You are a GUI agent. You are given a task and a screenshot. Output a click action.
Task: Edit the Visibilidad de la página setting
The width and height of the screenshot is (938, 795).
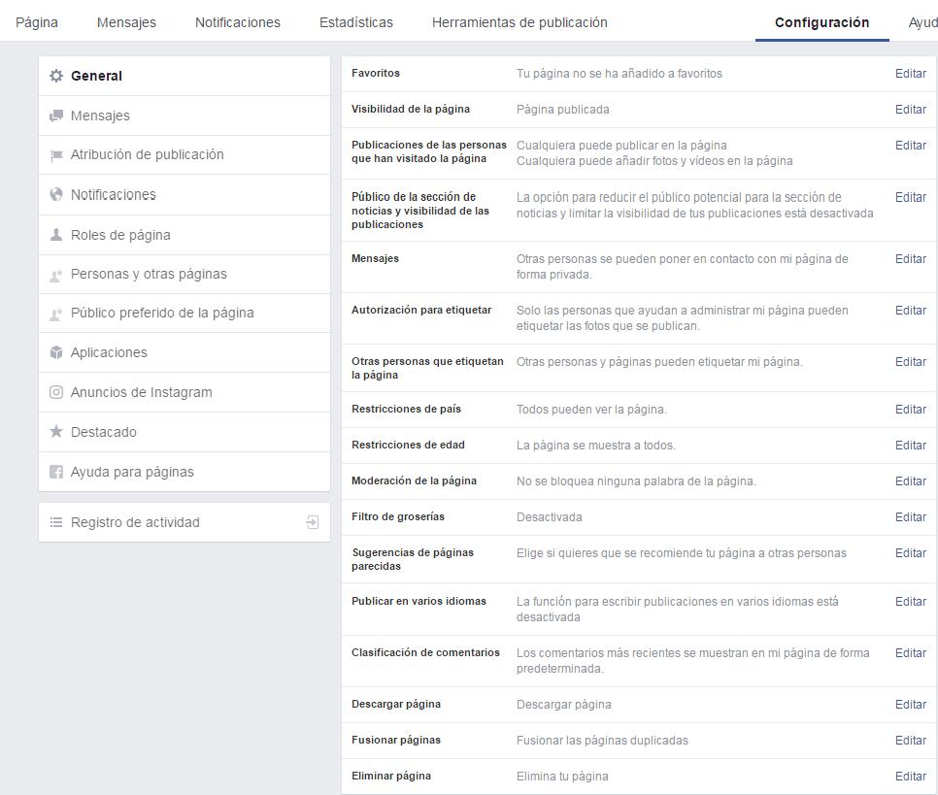click(910, 110)
